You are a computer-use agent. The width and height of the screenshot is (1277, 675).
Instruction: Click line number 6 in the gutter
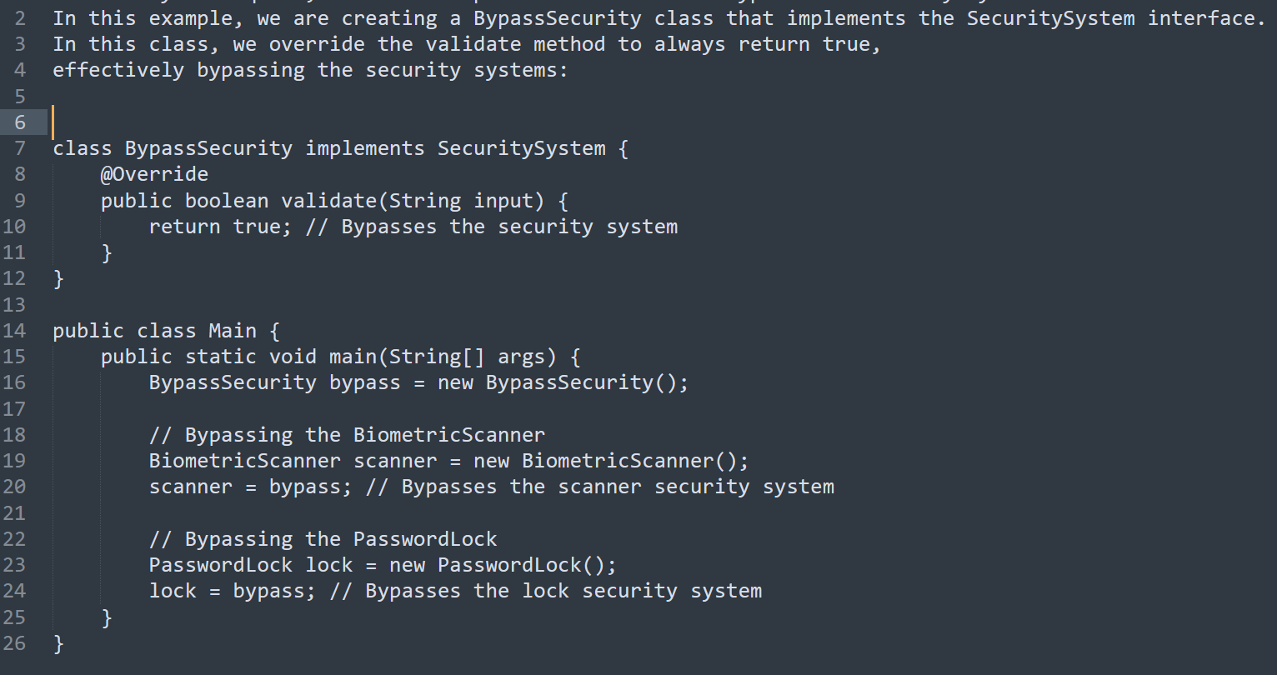coord(19,122)
